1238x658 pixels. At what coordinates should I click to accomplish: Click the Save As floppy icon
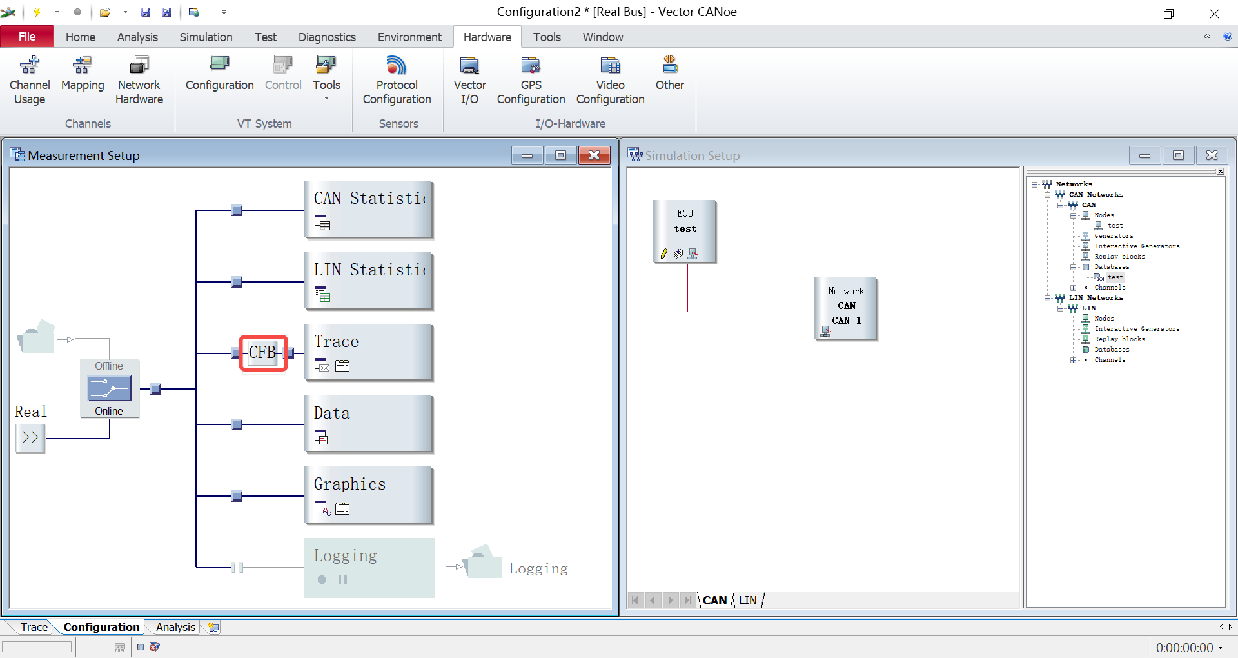[x=166, y=12]
